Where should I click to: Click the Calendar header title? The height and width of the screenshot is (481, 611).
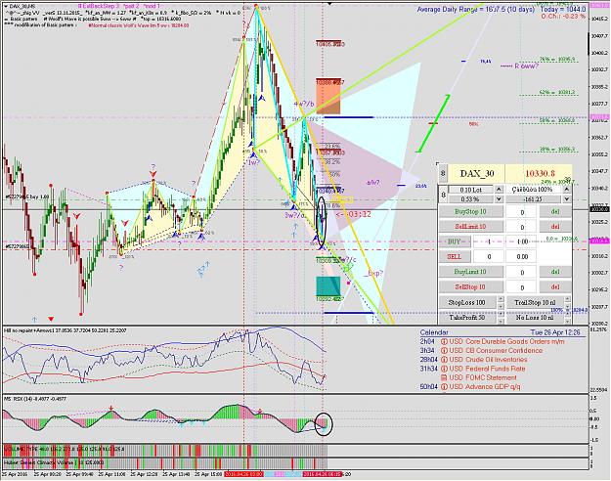[x=434, y=332]
